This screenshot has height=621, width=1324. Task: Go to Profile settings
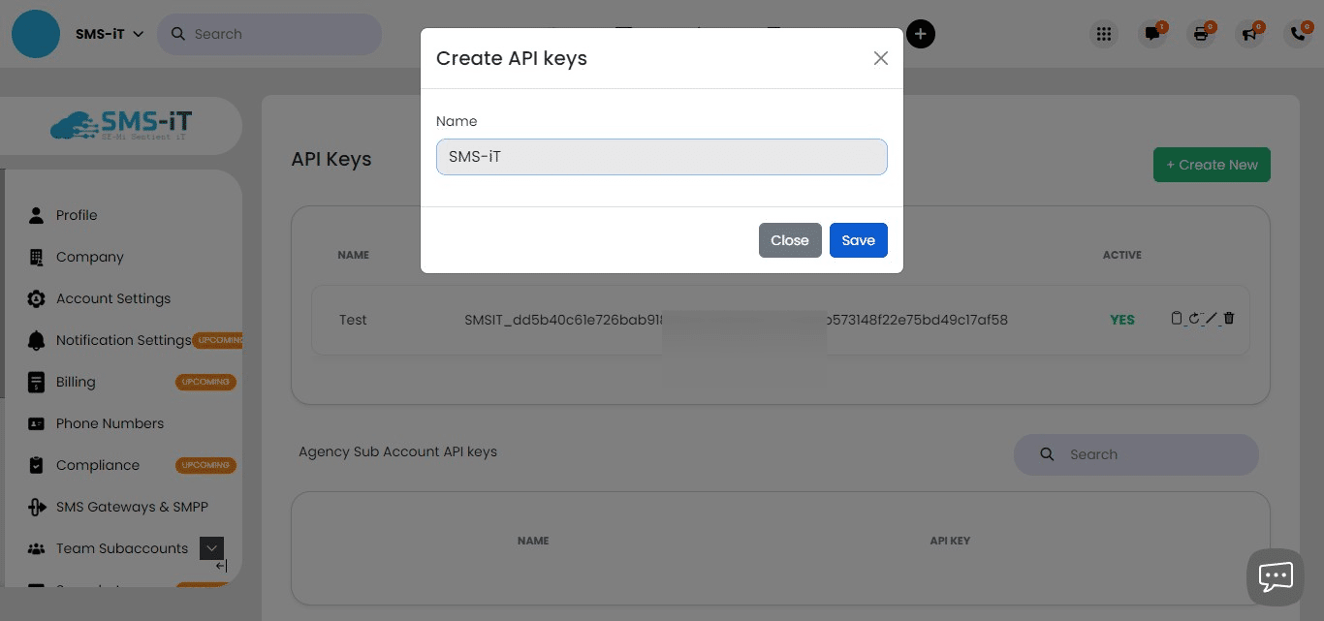(77, 215)
